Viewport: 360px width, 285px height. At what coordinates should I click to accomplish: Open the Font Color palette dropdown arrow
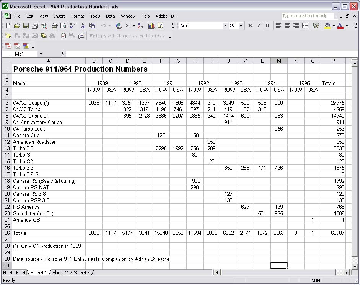(347, 26)
